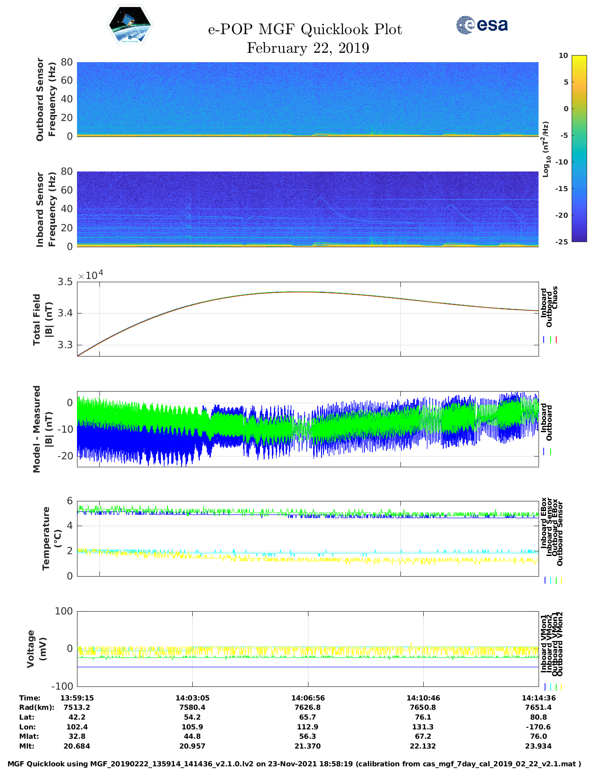Click the CASSIOPE hexagon satellite logo
The image size is (595, 771).
(130, 25)
